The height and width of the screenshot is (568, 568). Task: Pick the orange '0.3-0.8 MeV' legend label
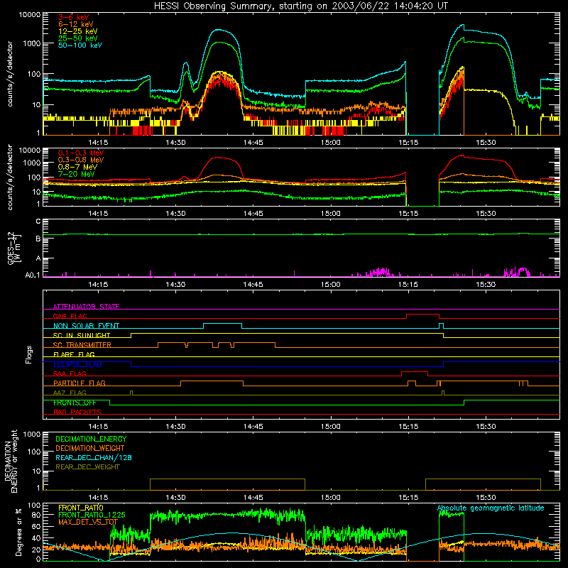tap(81, 160)
